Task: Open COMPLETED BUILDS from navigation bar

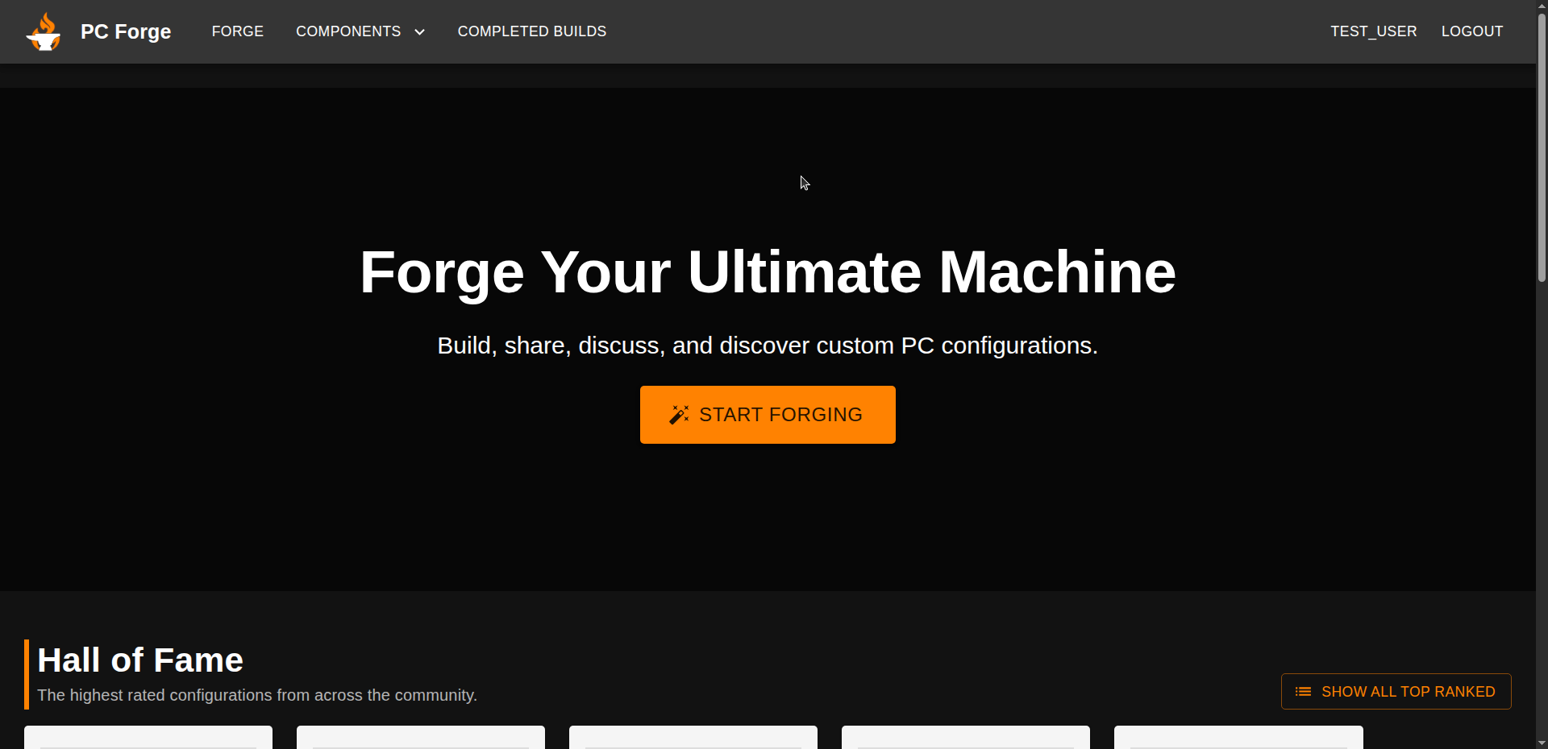Action: point(531,31)
